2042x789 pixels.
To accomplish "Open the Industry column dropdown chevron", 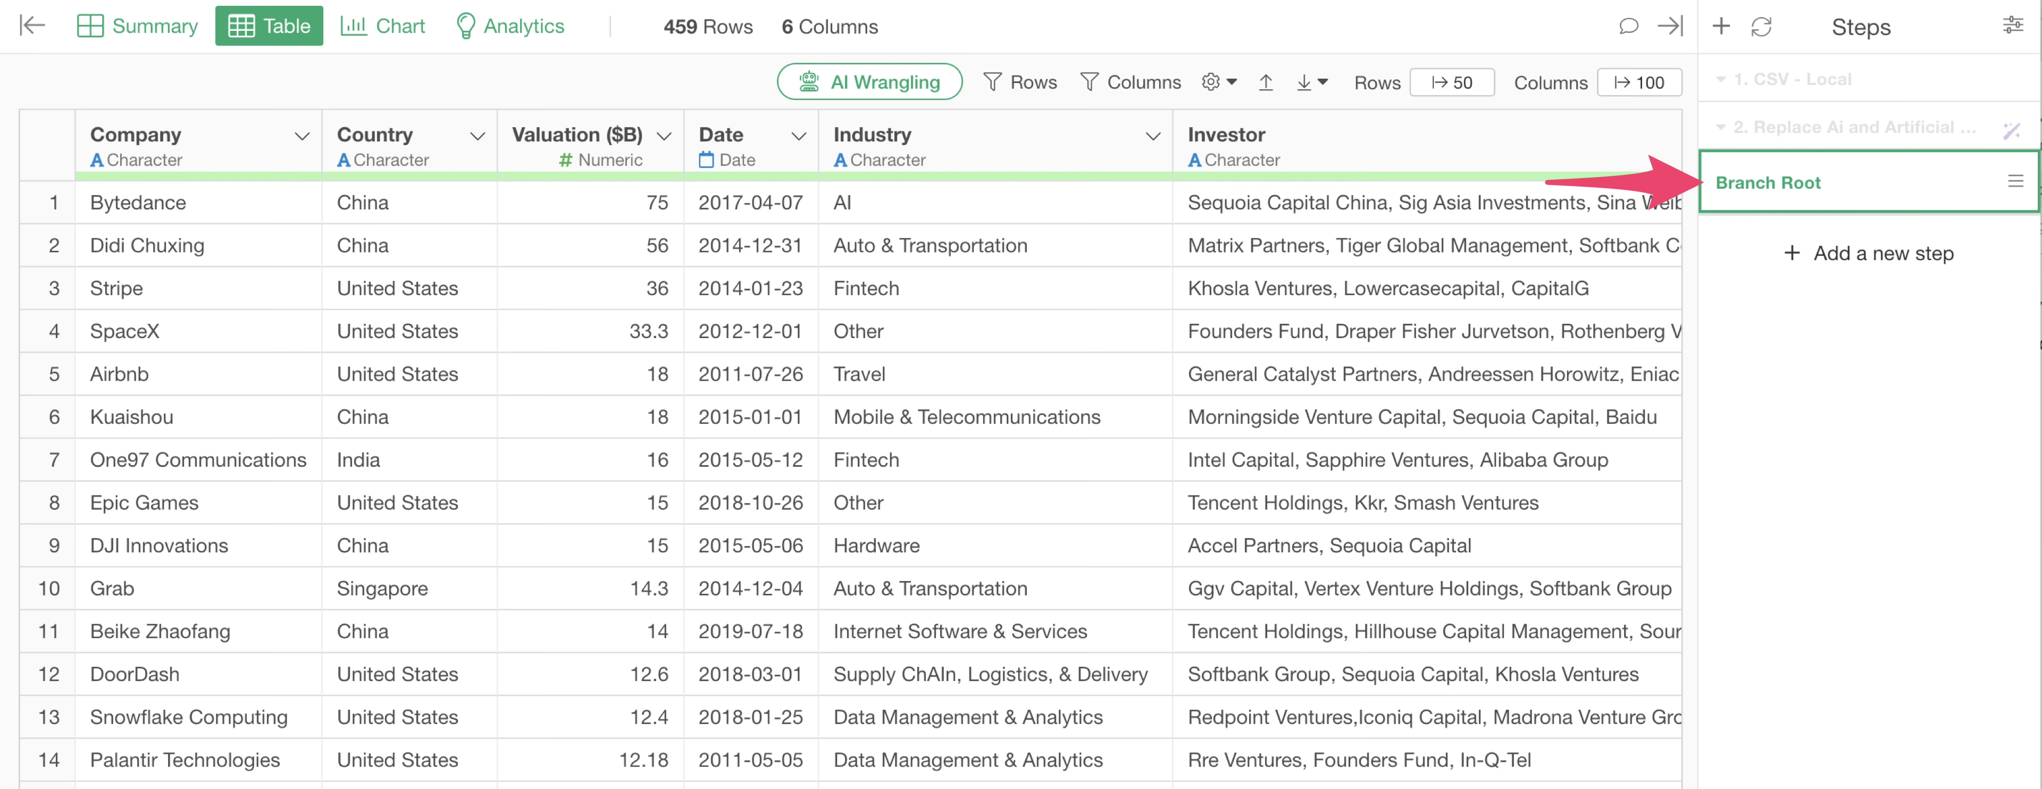I will [x=1153, y=136].
